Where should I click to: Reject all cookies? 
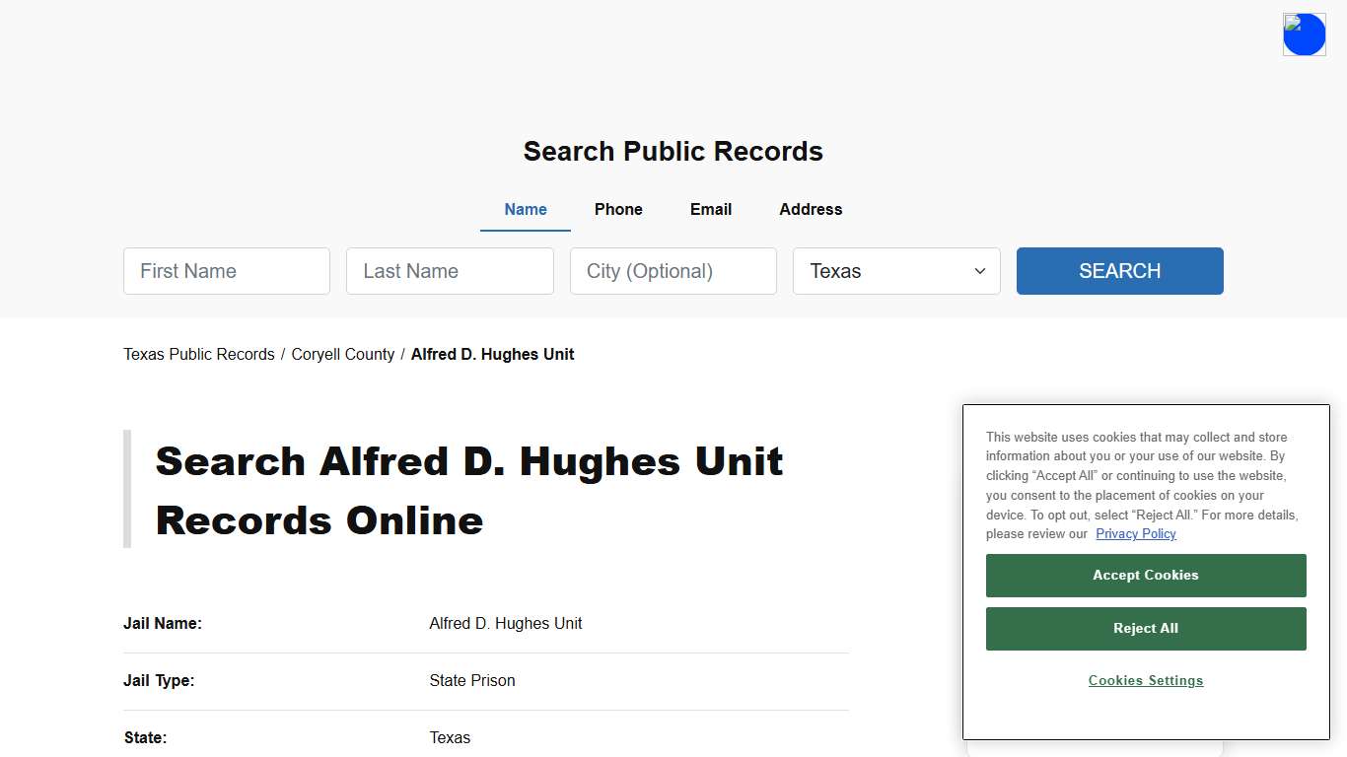(x=1145, y=628)
